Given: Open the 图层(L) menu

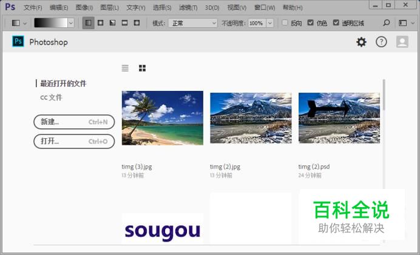Looking at the screenshot, I should coord(109,7).
